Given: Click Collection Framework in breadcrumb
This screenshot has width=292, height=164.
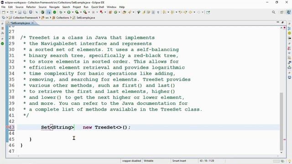Looking at the screenshot, I should point(26,18).
